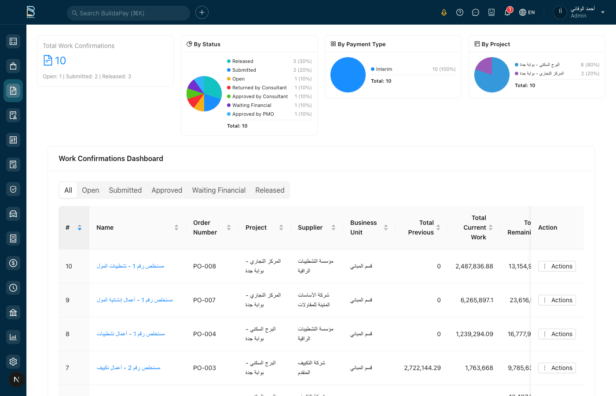Click the sort arrows on Order Number column
Screen dimensions: 616x396
pos(229,227)
